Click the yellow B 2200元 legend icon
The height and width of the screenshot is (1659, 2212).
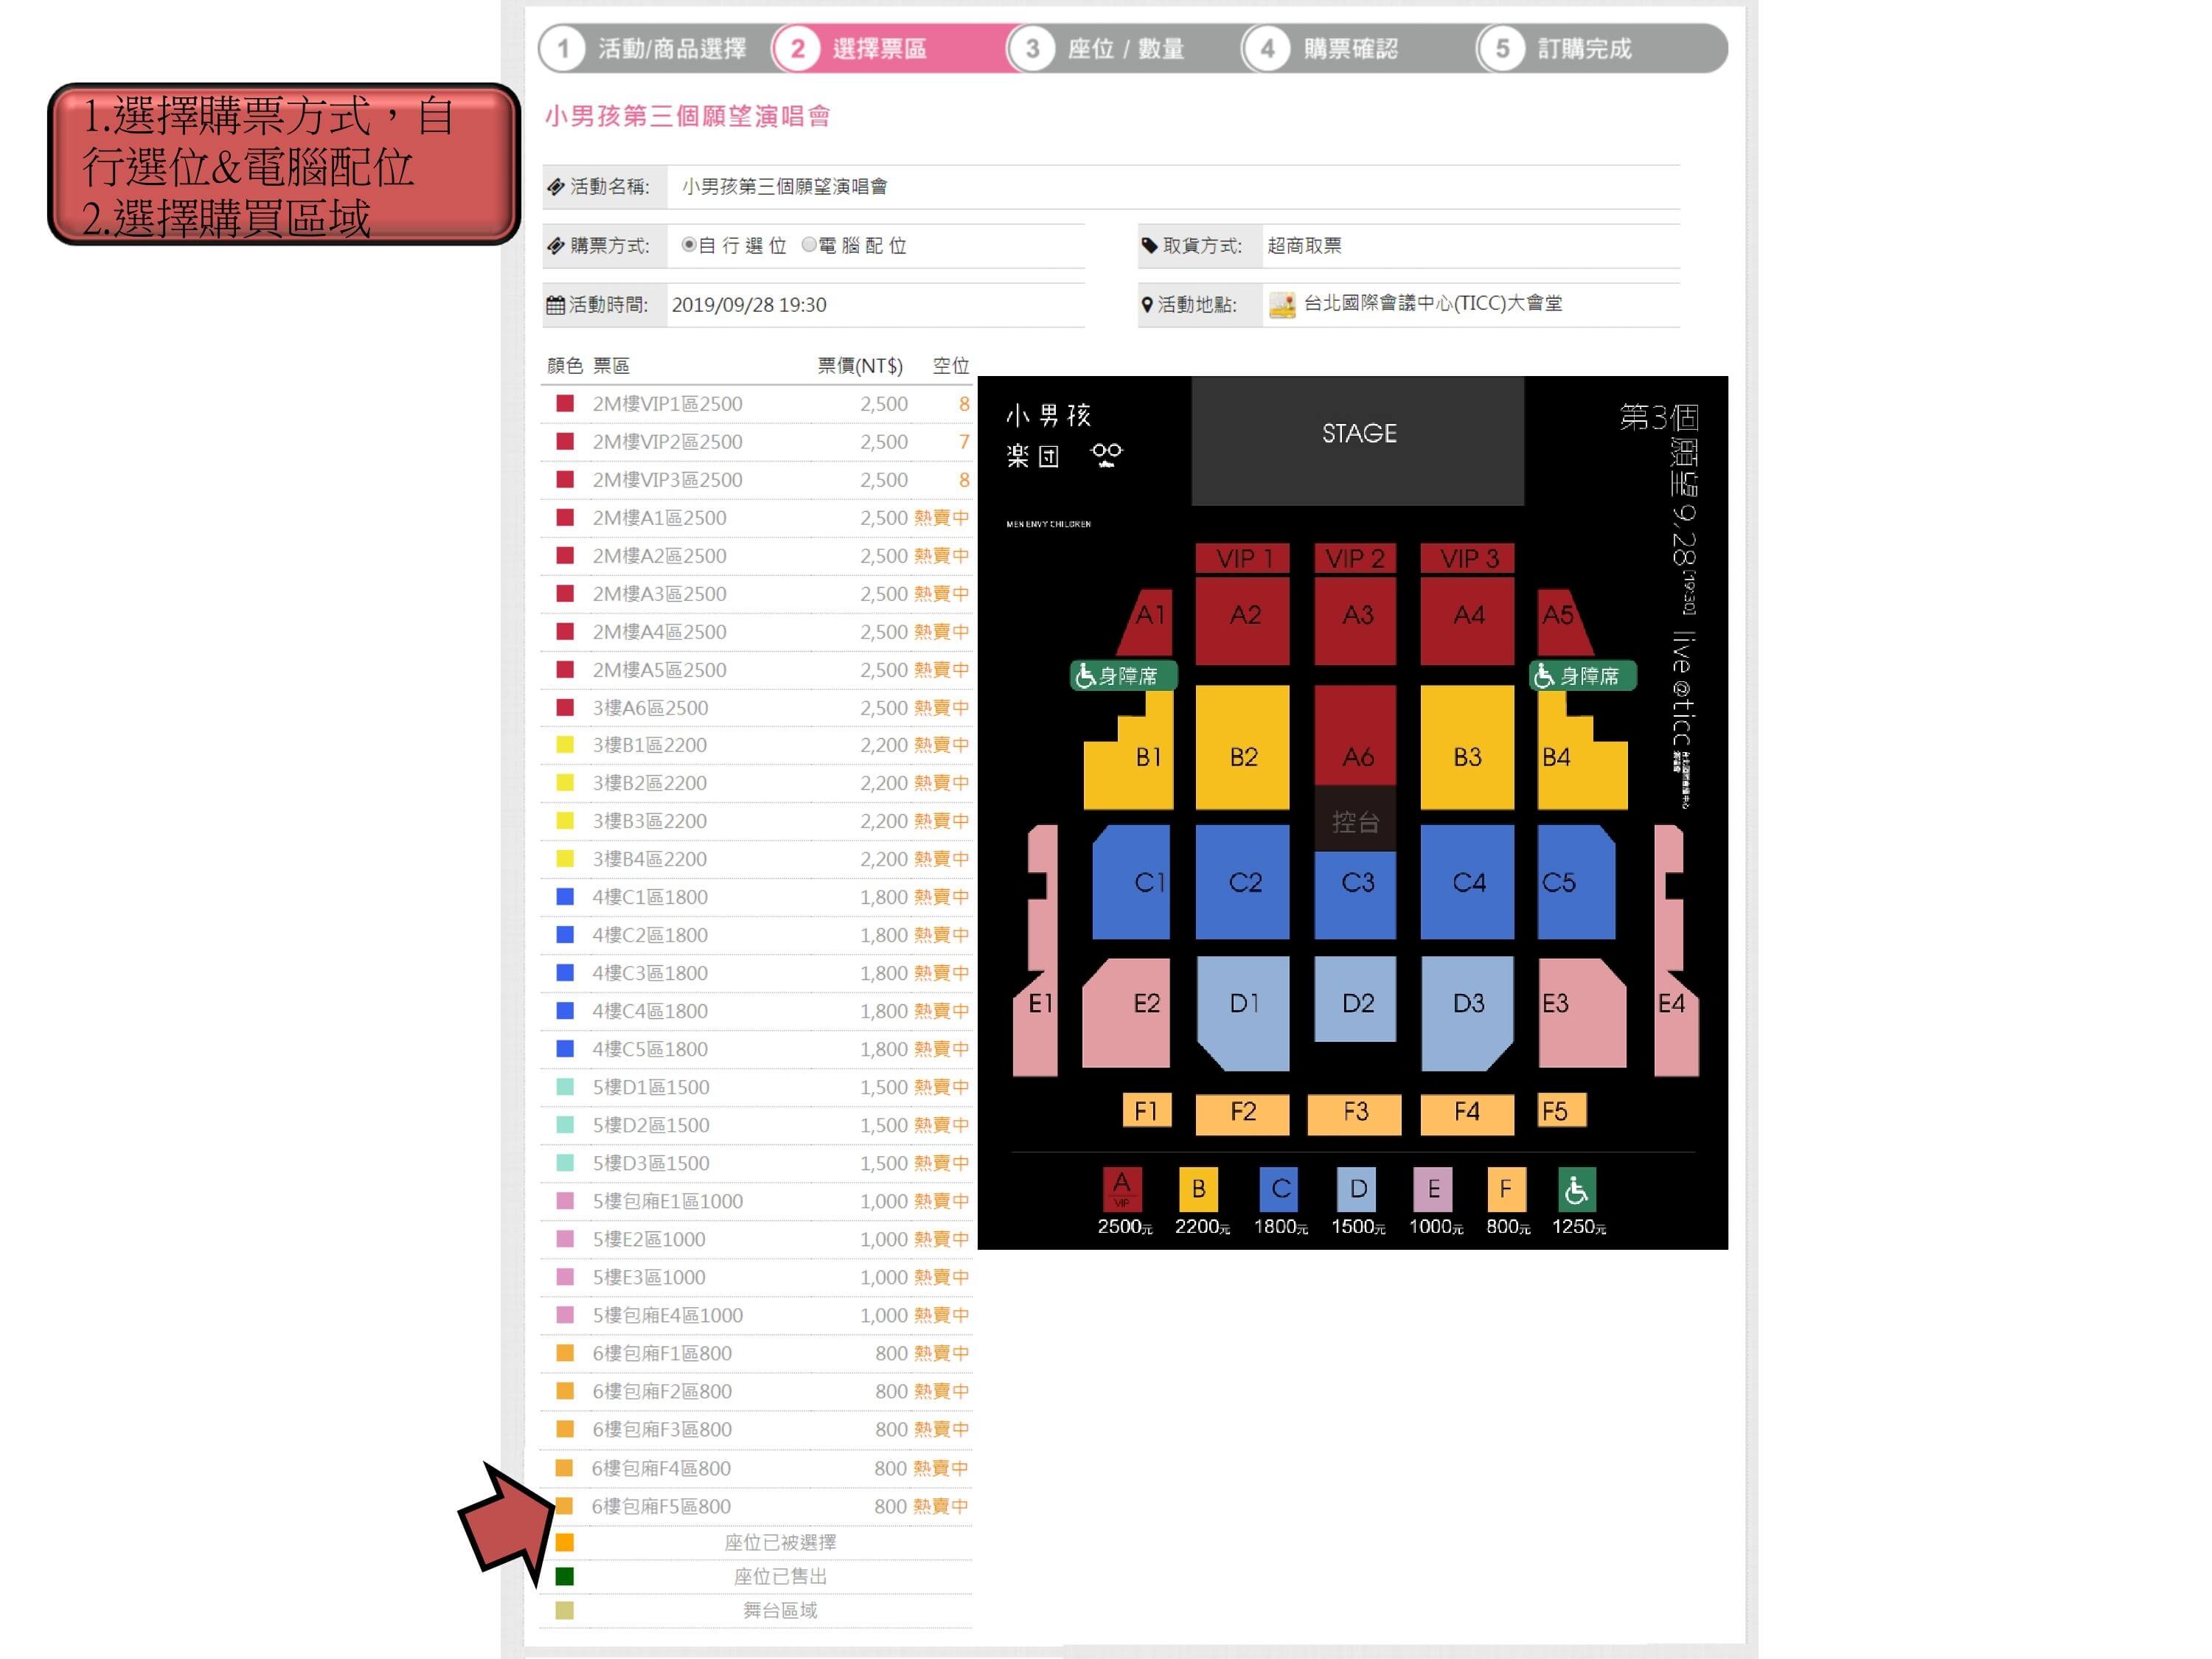tap(1198, 1190)
